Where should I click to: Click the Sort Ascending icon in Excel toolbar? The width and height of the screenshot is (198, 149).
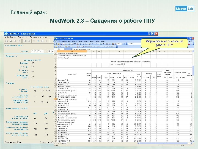(107, 44)
